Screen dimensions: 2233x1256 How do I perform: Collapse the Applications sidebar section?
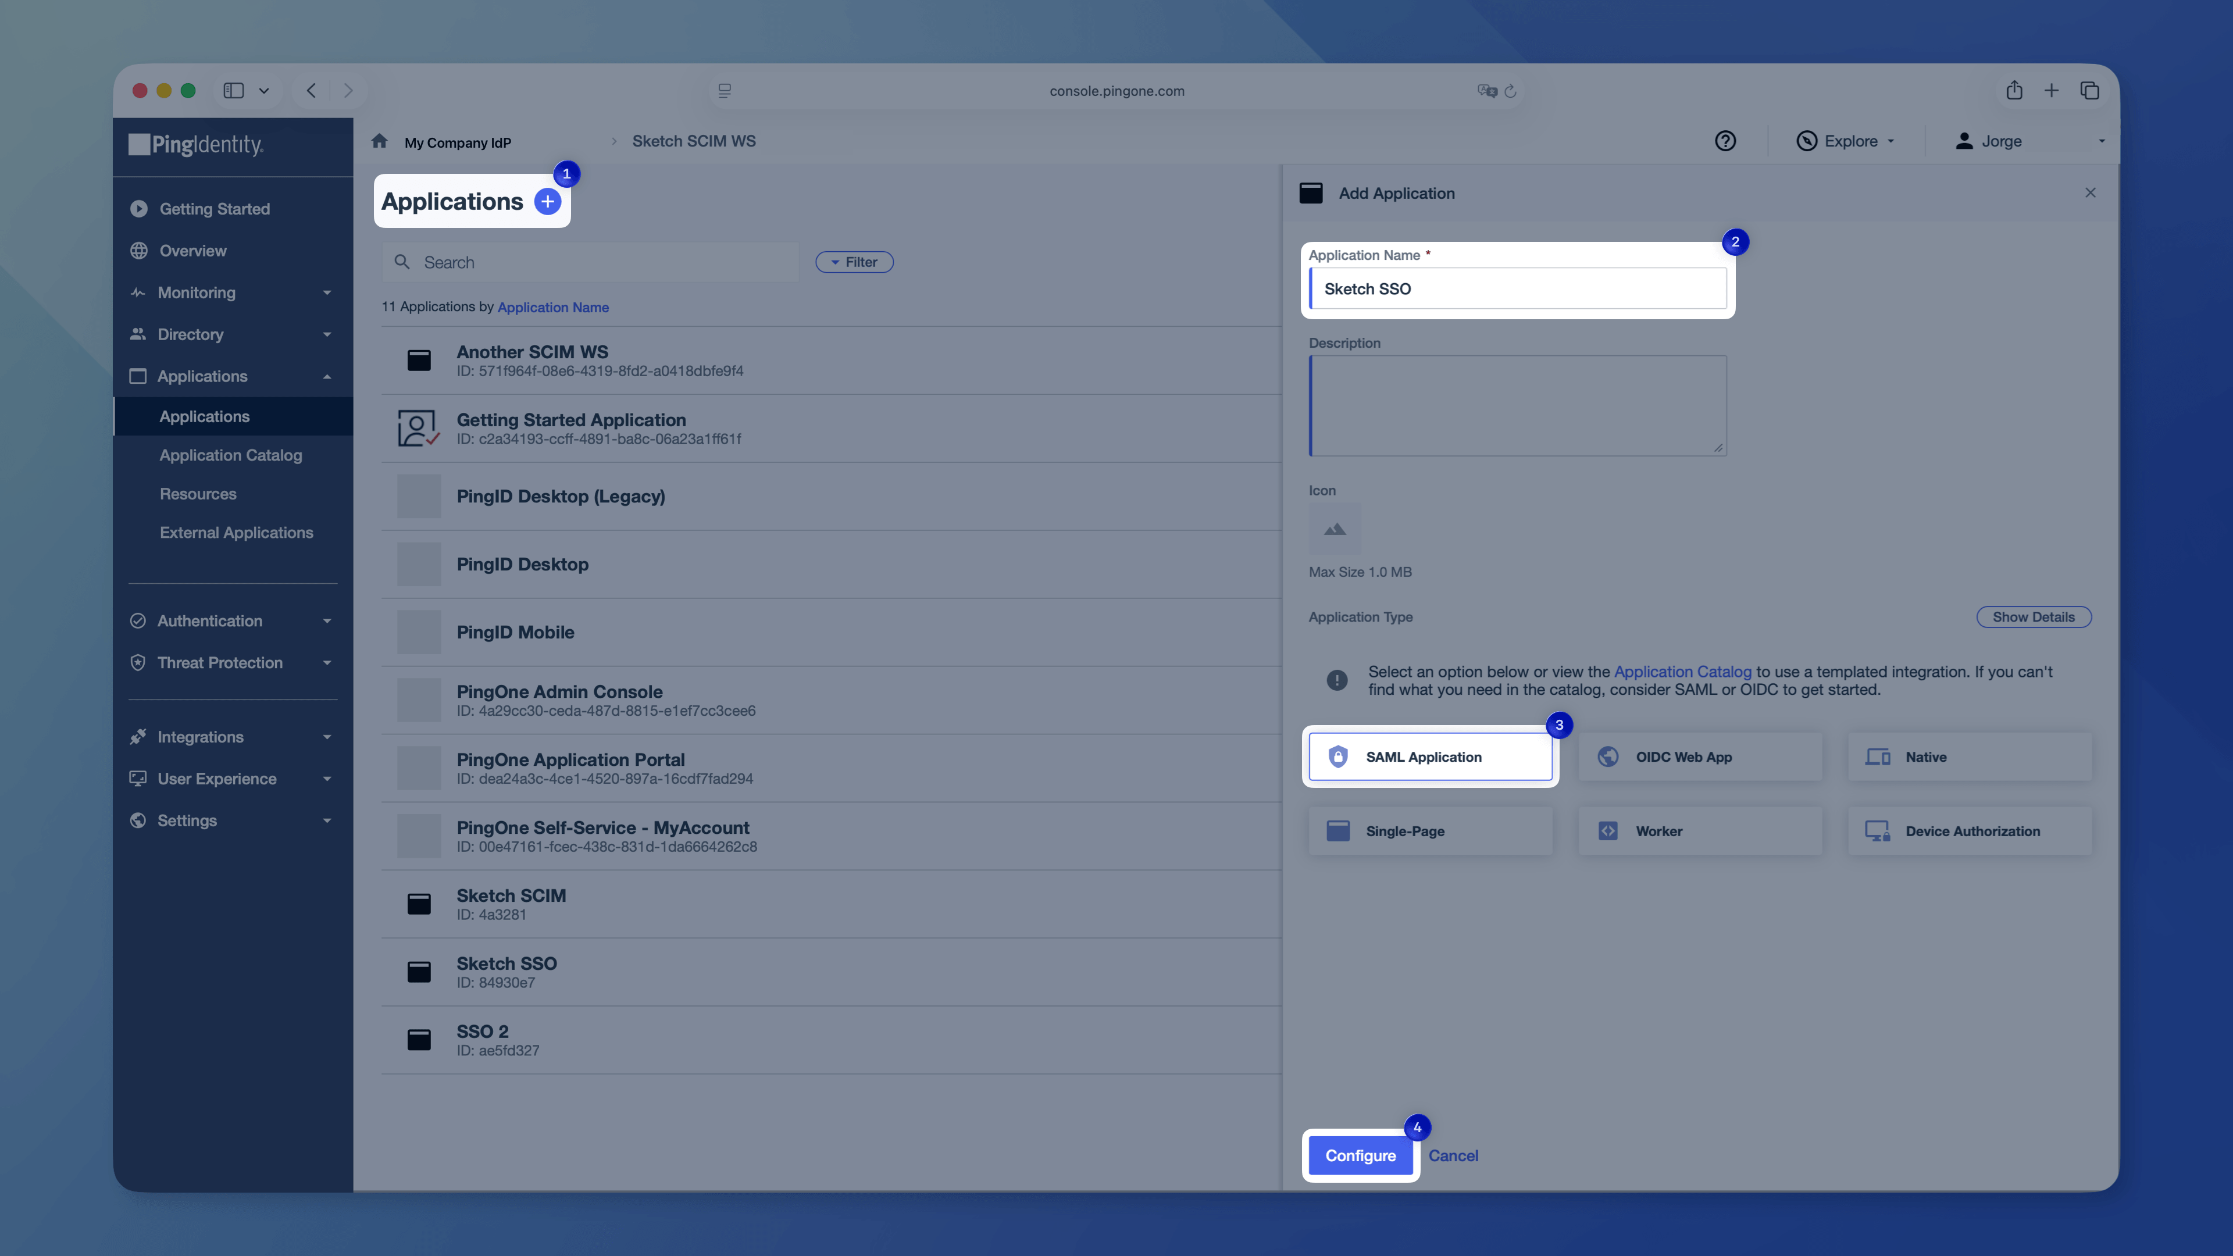tap(233, 376)
